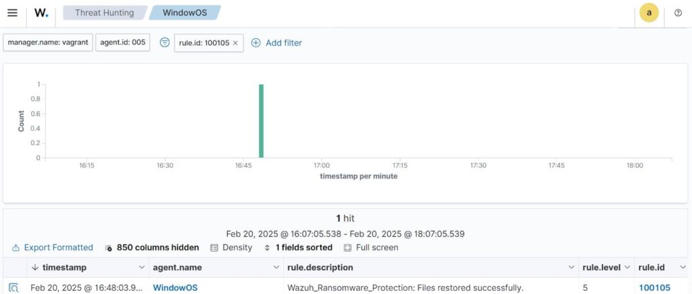Click the agent.id: 005 filter pill
The image size is (692, 294).
coord(123,42)
